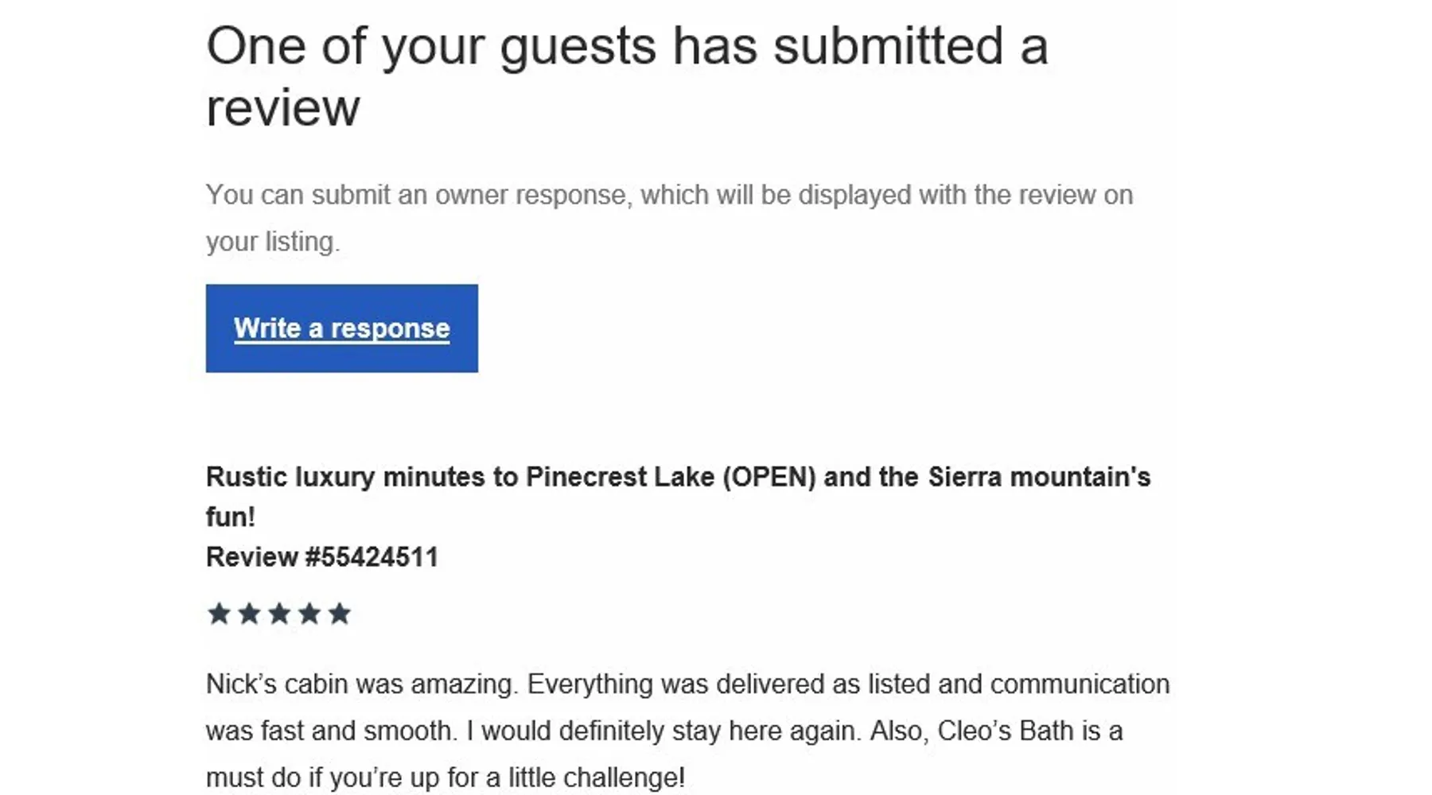
Task: Select the fourth rating star
Action: [x=309, y=614]
